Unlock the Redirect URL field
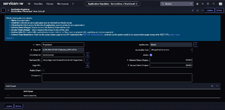This screenshot has width=225, height=110. point(87,60)
